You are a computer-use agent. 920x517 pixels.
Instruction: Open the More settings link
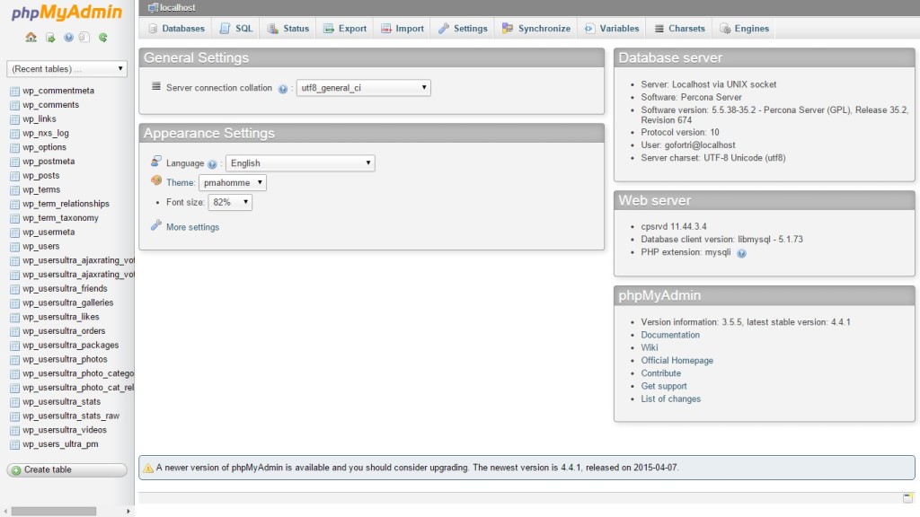(192, 227)
